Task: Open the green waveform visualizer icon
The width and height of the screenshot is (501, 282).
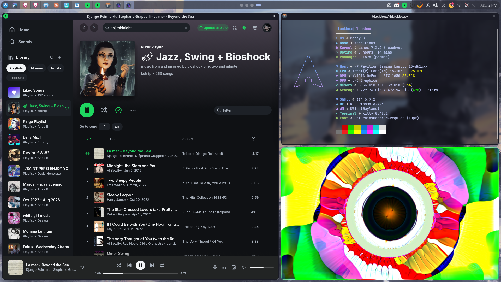Action: [245, 28]
